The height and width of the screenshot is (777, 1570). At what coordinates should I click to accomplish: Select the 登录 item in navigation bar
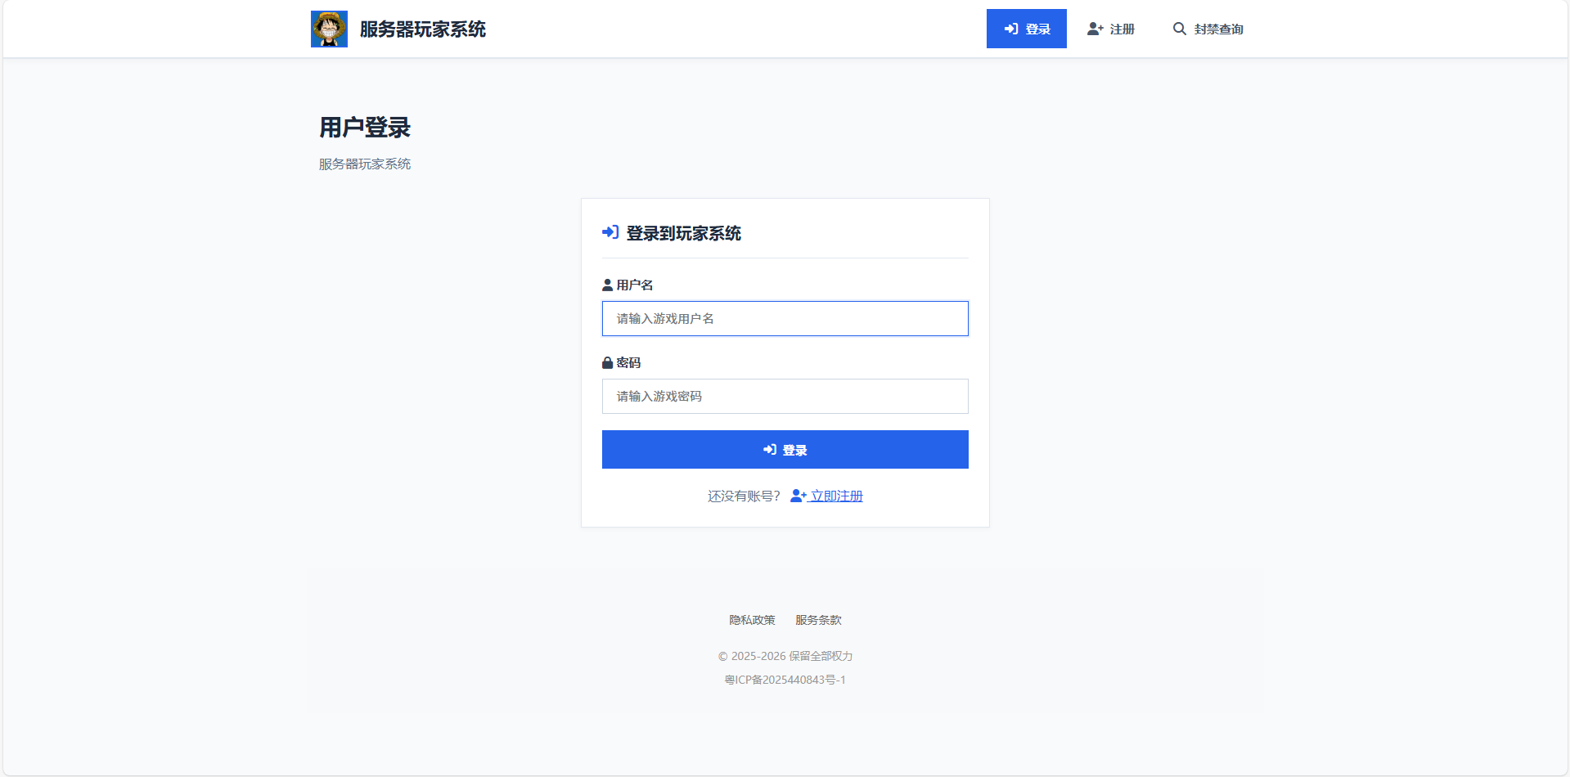(x=1027, y=28)
